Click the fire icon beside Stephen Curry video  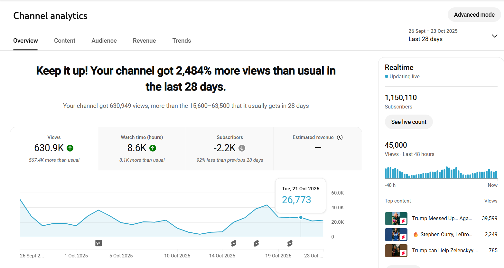click(x=415, y=234)
